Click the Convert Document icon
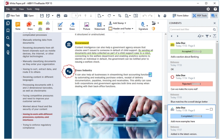Image resolution: width=223 pixels, height=139 pixels. (136, 16)
